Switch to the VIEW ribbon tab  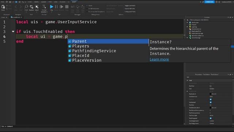[56, 2]
